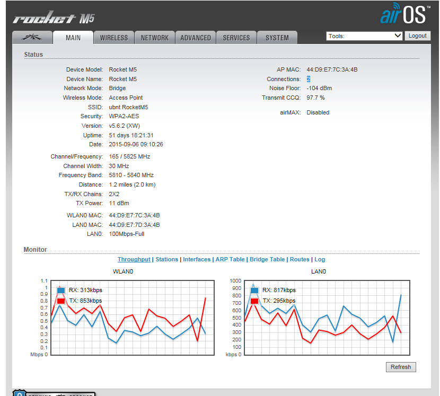Click the Transmit CCQ value 97.7 %
Image resolution: width=440 pixels, height=396 pixels.
315,98
